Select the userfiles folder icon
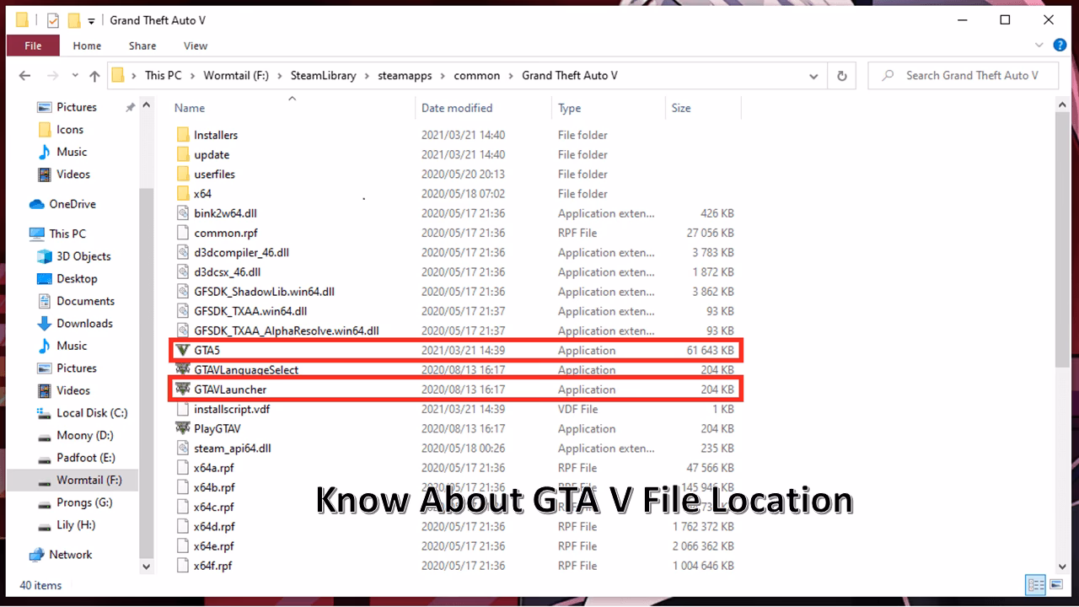 183,174
